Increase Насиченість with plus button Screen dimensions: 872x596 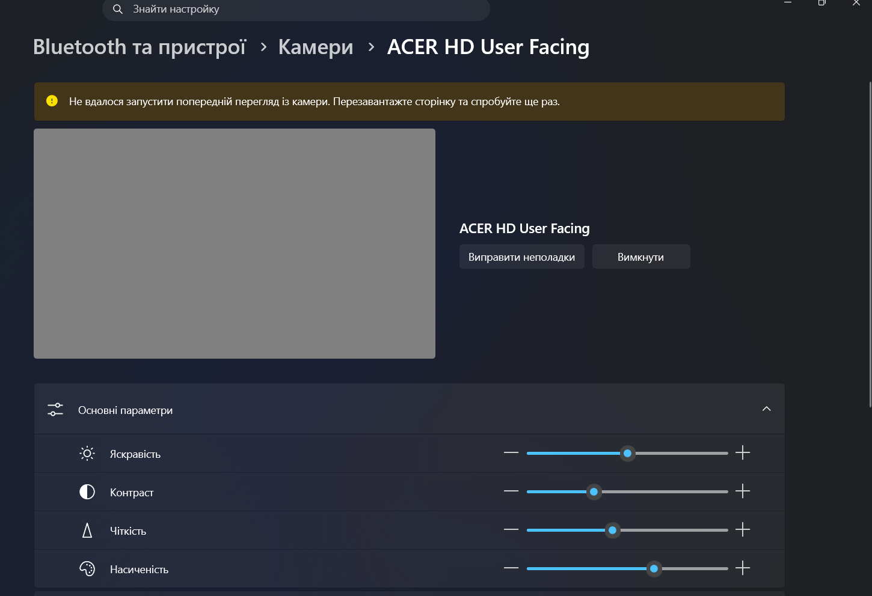pos(743,568)
